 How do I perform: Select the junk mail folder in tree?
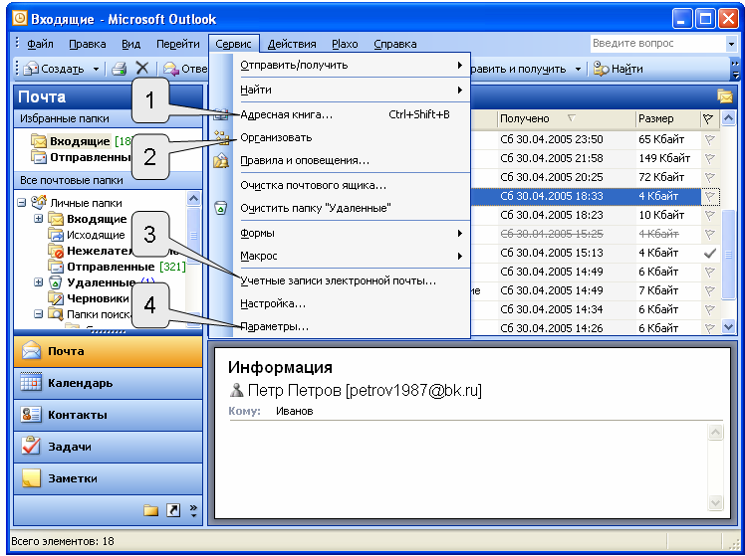click(x=98, y=251)
